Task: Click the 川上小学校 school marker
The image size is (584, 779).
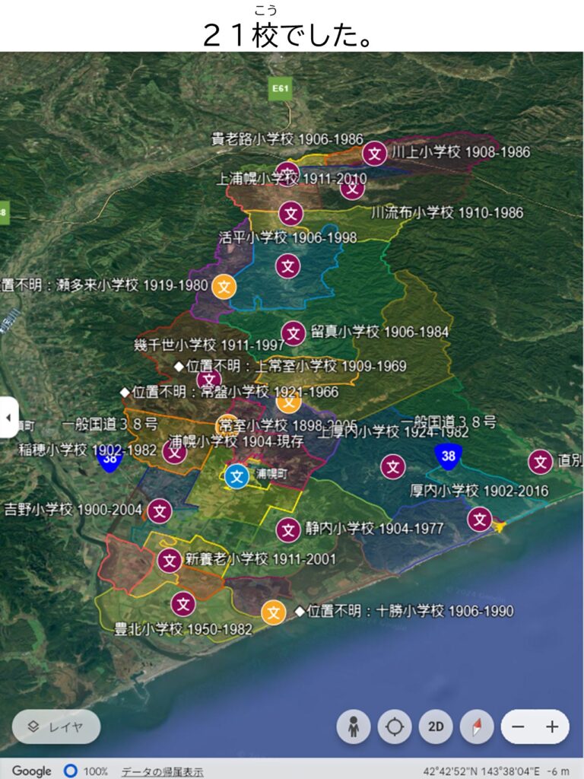Action: coord(373,154)
